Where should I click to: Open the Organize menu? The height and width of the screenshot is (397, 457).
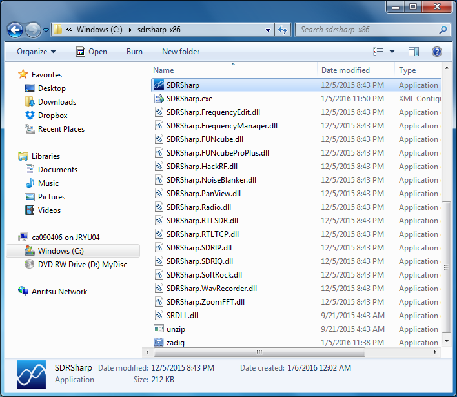point(36,52)
